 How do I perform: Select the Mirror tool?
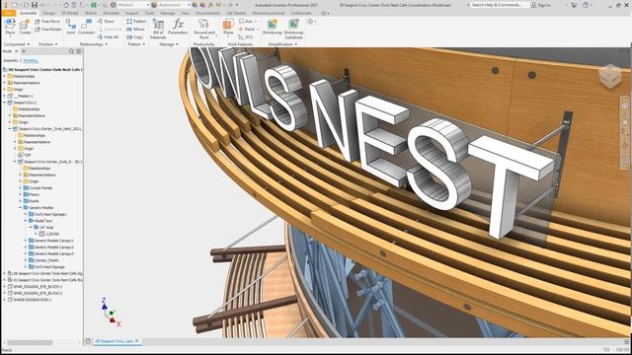[136, 30]
